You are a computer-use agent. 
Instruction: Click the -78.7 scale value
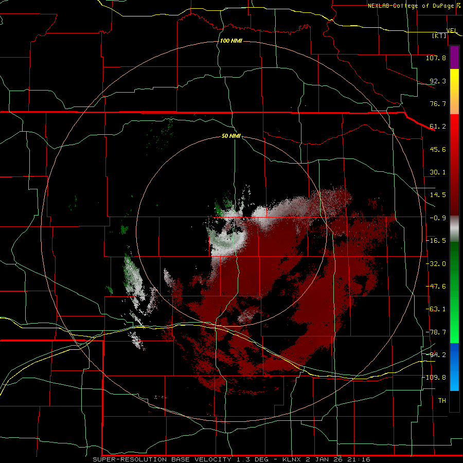click(x=436, y=332)
